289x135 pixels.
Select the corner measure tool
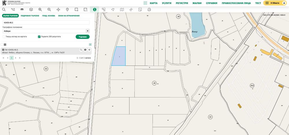click(104, 10)
